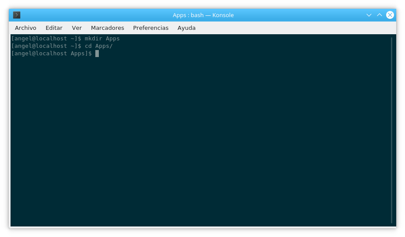This screenshot has width=405, height=237.
Task: Open the Ayuda menu
Action: [187, 28]
